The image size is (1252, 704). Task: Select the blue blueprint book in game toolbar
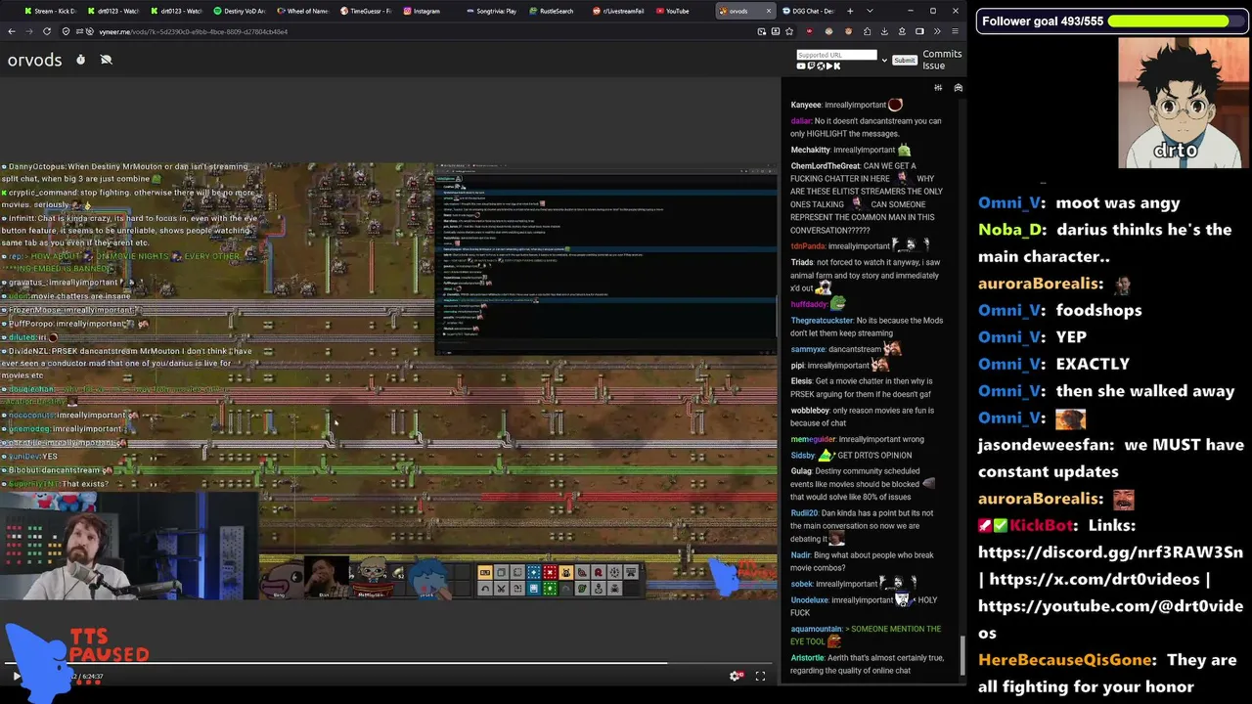[x=533, y=589]
